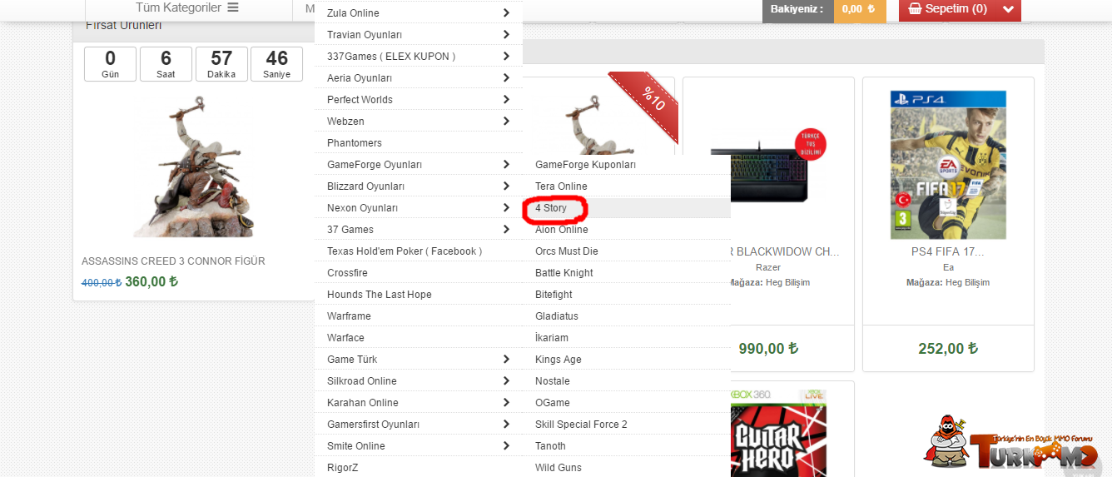Select Orcs Must Die submenu item
This screenshot has width=1112, height=477.
(627, 251)
